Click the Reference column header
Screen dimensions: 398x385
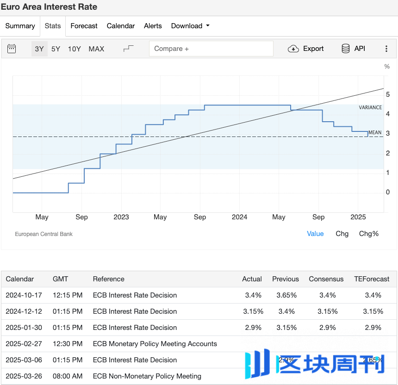point(109,279)
